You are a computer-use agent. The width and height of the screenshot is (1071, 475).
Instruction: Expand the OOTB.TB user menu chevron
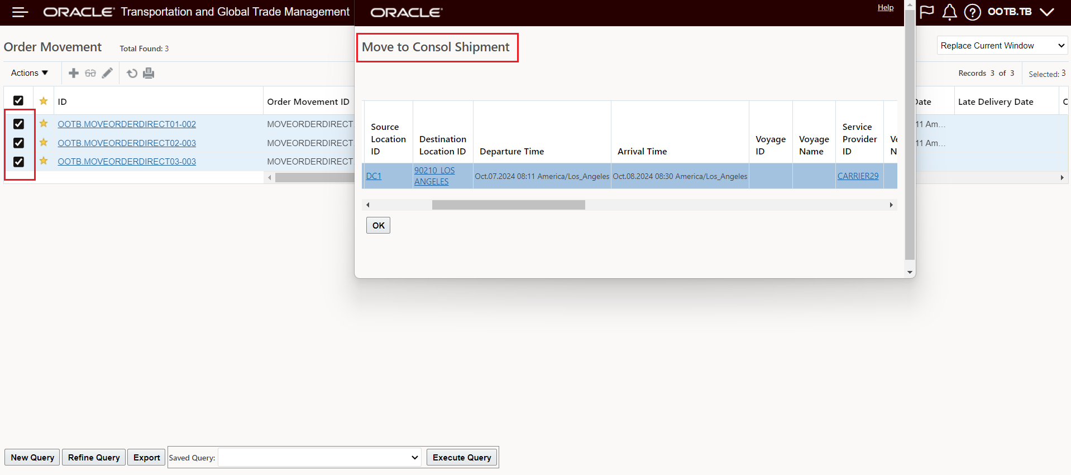1047,12
